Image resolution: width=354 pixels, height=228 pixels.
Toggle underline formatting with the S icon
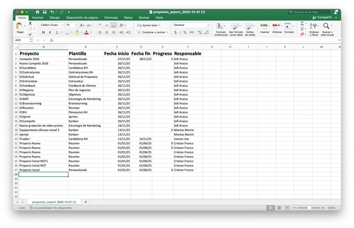point(57,32)
